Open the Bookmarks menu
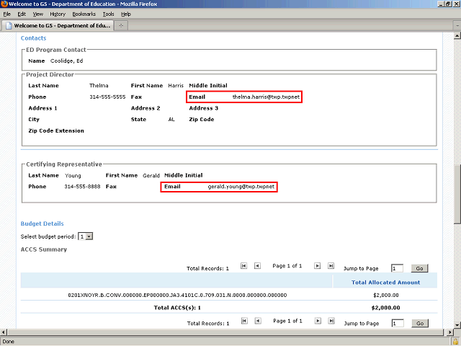The image size is (461, 346). pyautogui.click(x=84, y=14)
